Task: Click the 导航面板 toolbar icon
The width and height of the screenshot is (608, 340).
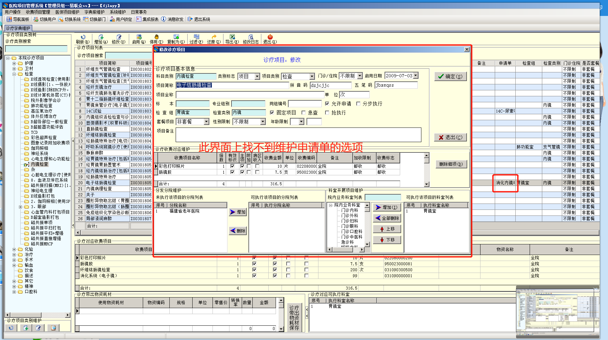Action: 9,19
